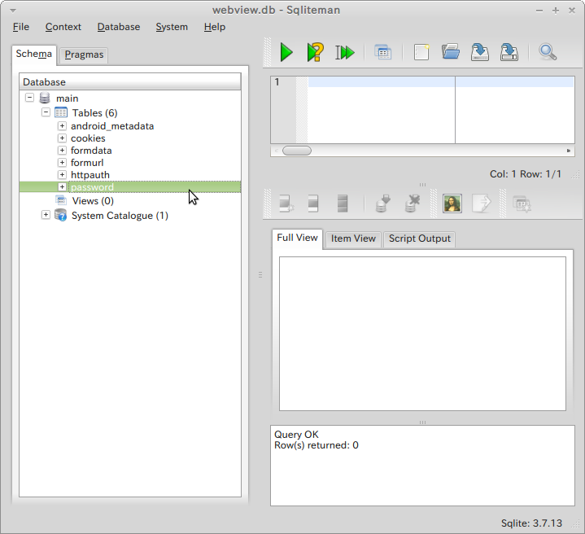
Task: Open the window menu arrow in title bar
Action: tap(13, 11)
